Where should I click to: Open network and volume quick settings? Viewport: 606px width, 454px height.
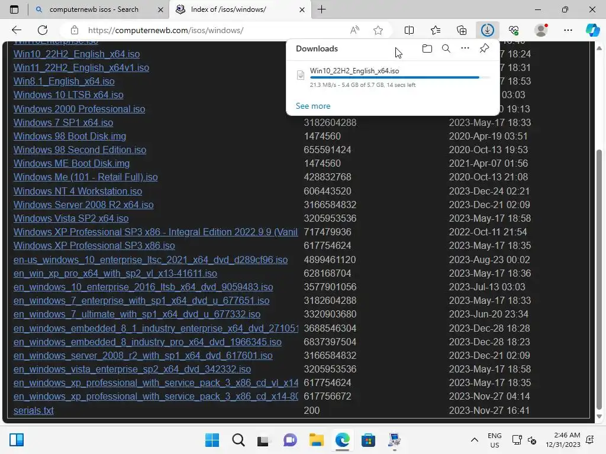pos(524,440)
